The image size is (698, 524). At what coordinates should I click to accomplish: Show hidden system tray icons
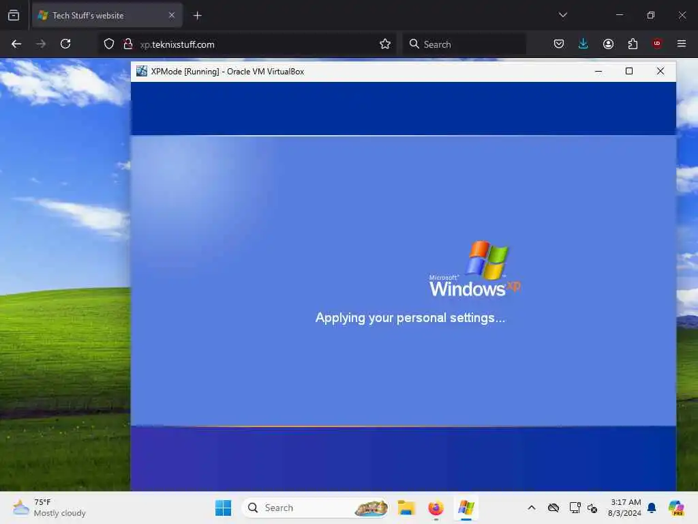pyautogui.click(x=532, y=508)
